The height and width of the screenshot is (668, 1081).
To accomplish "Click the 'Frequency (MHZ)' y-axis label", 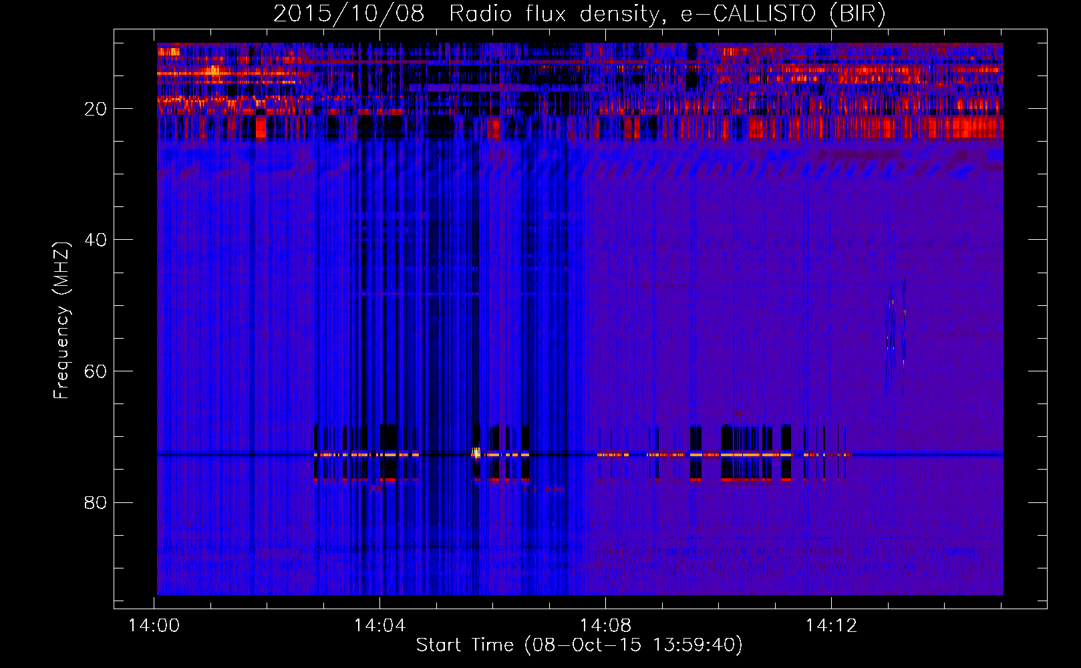I will 61,321.
